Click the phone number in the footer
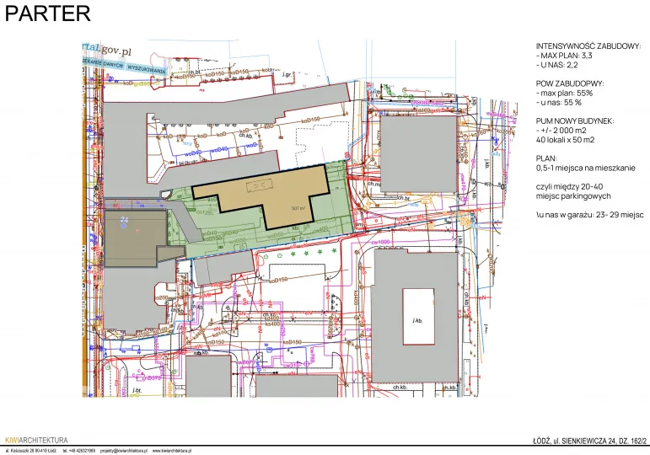 pyautogui.click(x=79, y=451)
